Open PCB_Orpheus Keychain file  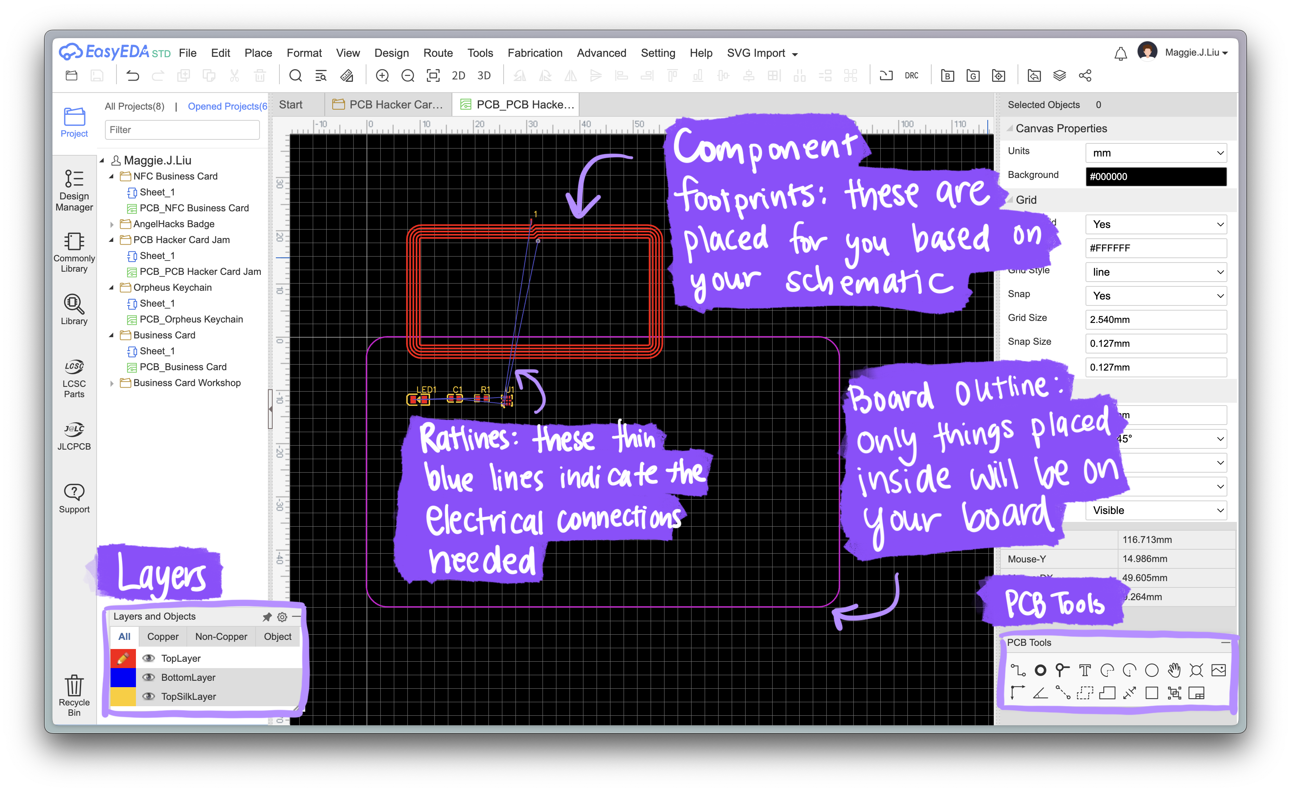pyautogui.click(x=191, y=319)
